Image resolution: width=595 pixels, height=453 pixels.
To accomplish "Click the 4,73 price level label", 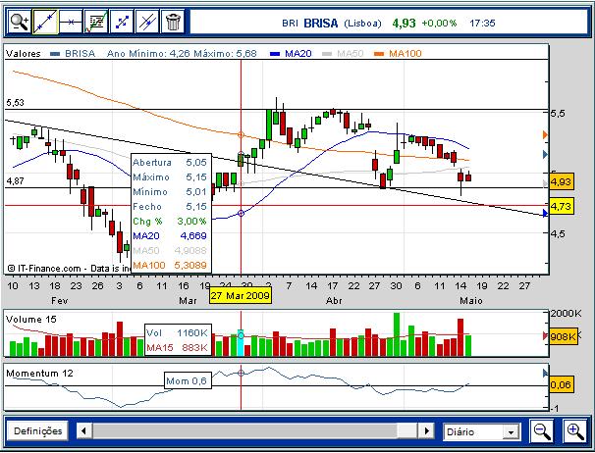I will [561, 207].
